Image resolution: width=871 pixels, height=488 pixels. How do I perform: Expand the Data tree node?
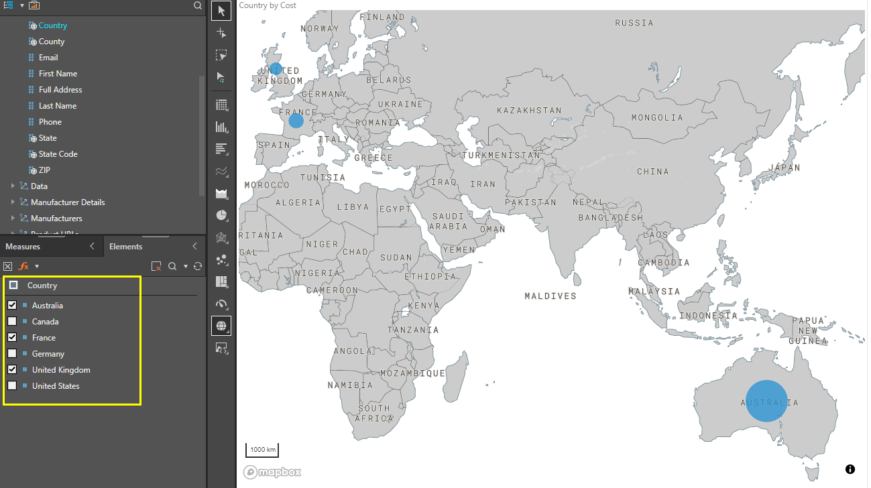13,186
